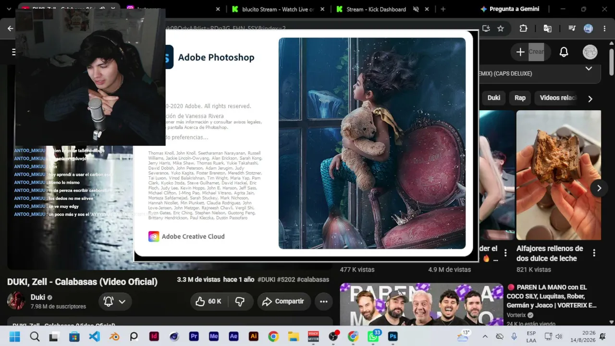Launch Adobe Premiere Pro from taskbar
Image resolution: width=615 pixels, height=346 pixels.
(194, 336)
